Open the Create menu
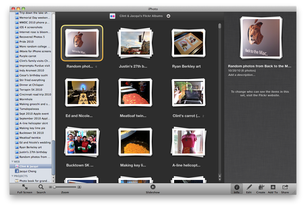This screenshot has height=208, width=306. click(x=261, y=189)
